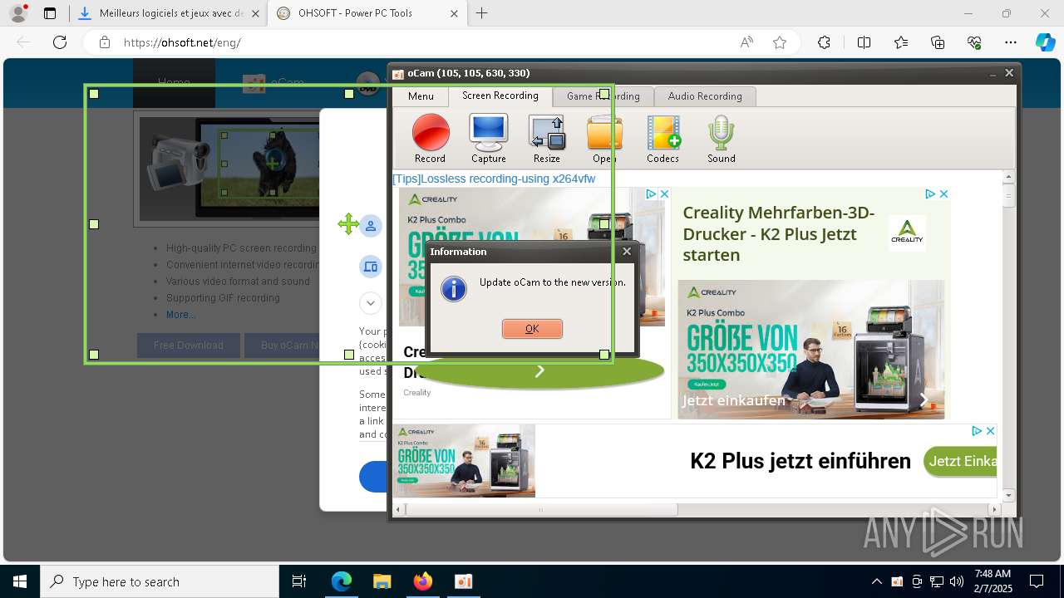Open the Edge profile icon
The width and height of the screenshot is (1064, 598).
(18, 13)
